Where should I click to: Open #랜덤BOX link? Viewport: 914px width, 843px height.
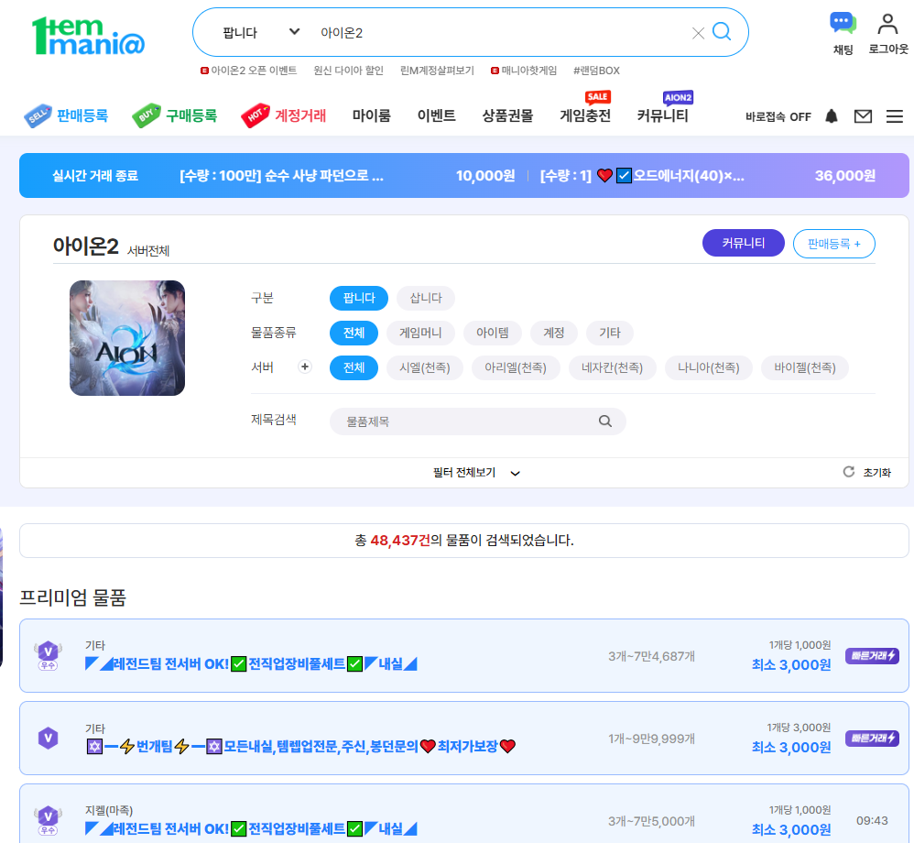coord(596,71)
